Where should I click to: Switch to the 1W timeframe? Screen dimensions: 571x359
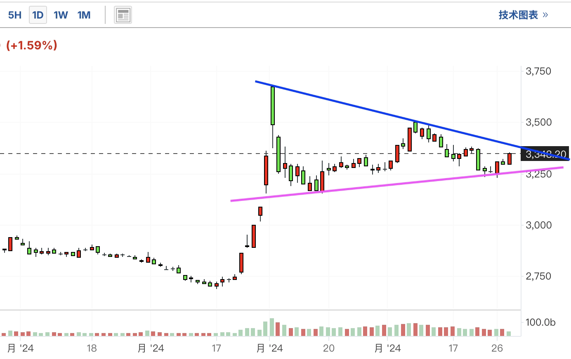click(x=61, y=15)
